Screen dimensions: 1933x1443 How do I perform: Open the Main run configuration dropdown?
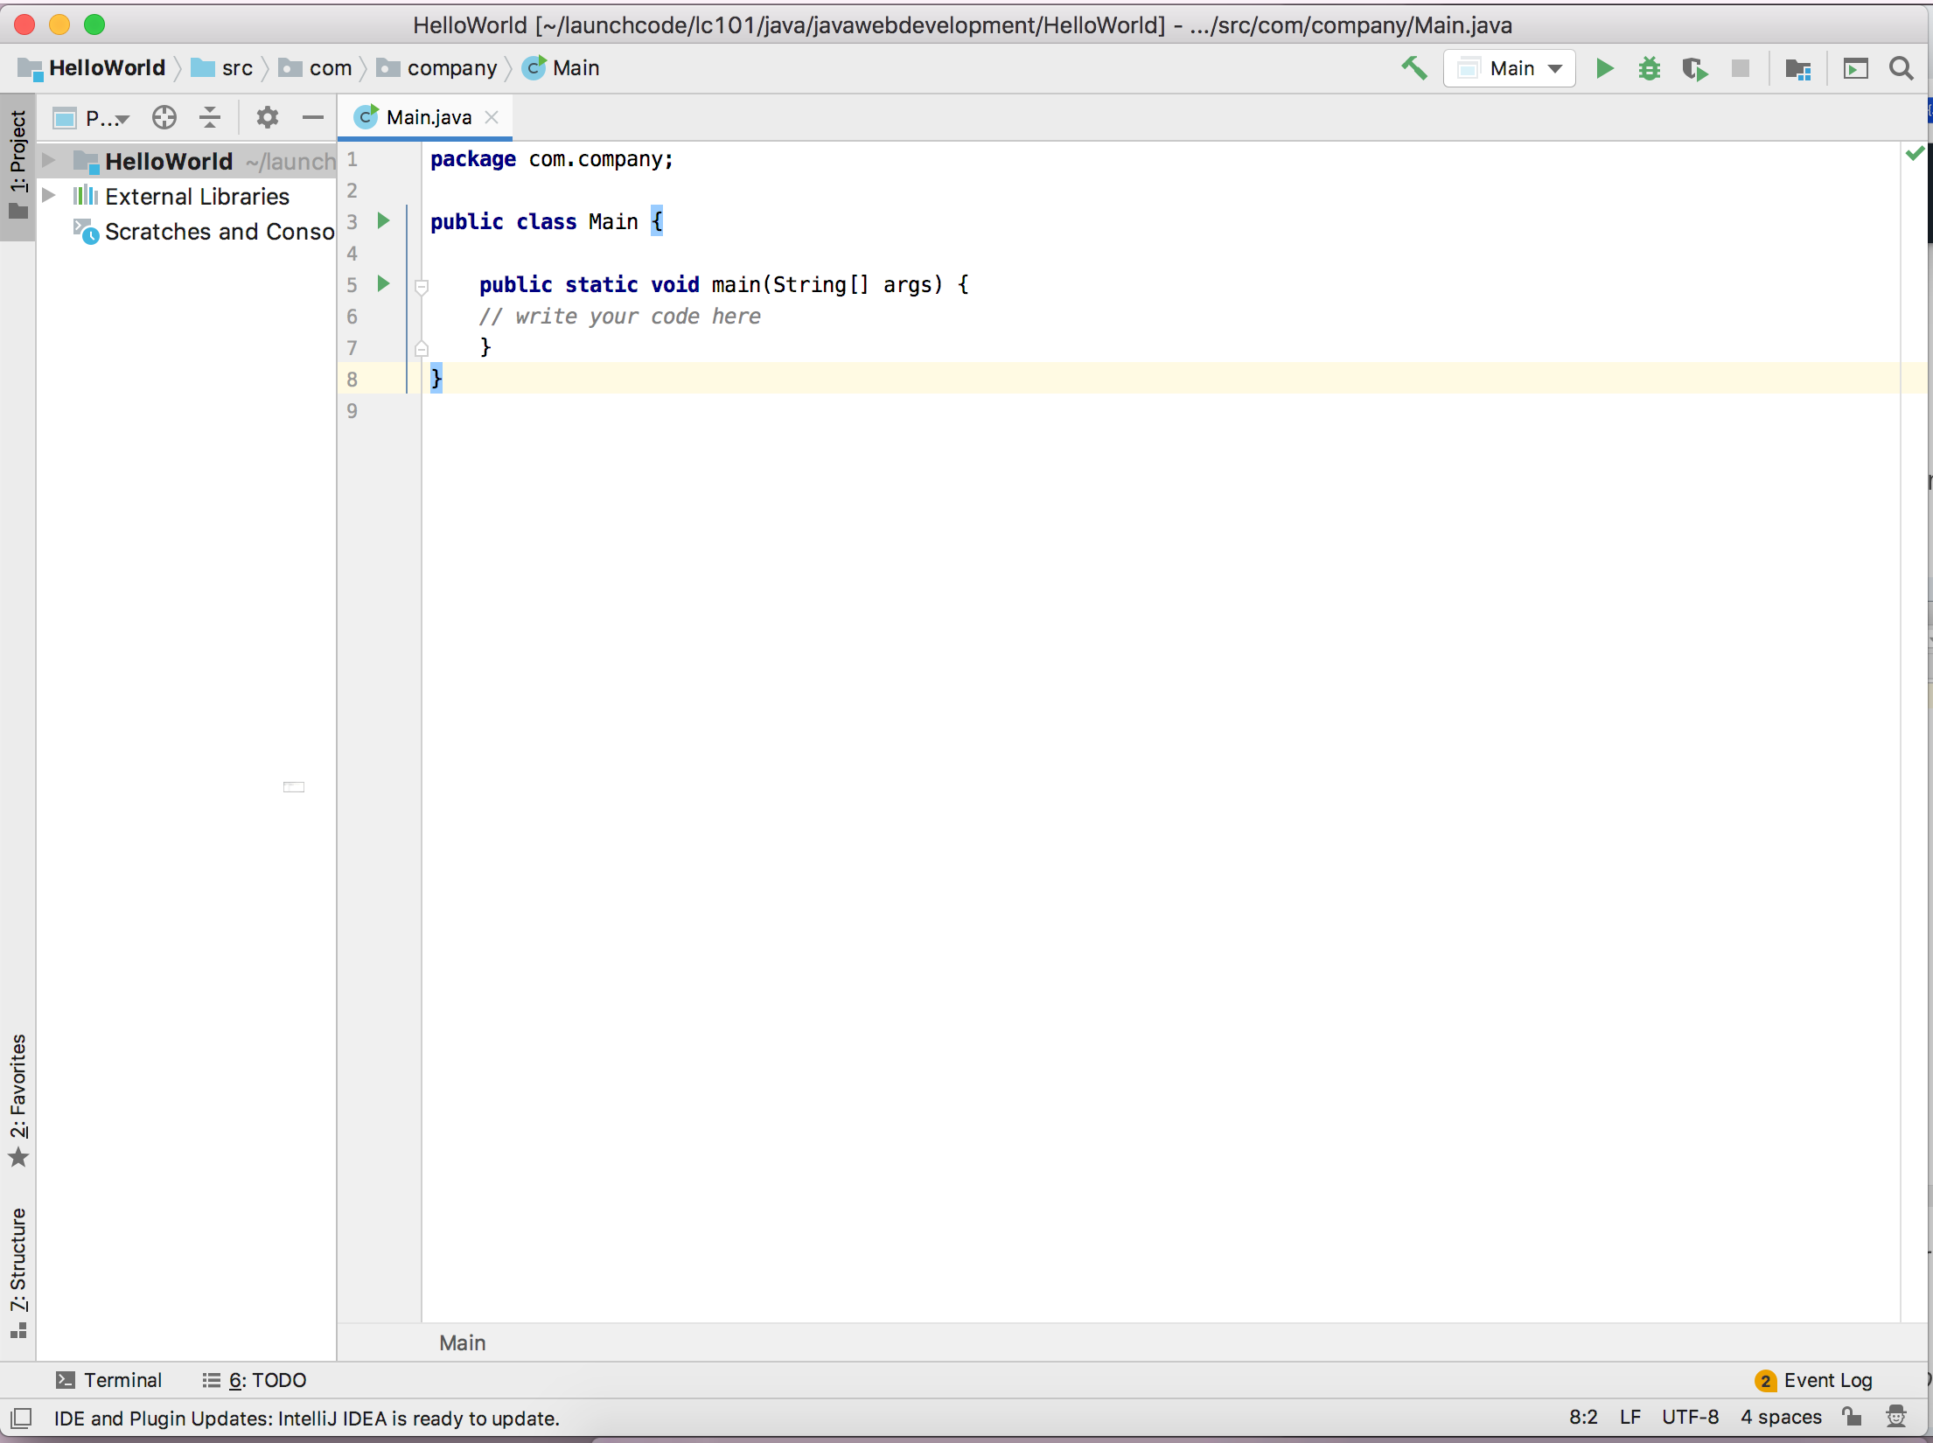(1510, 68)
